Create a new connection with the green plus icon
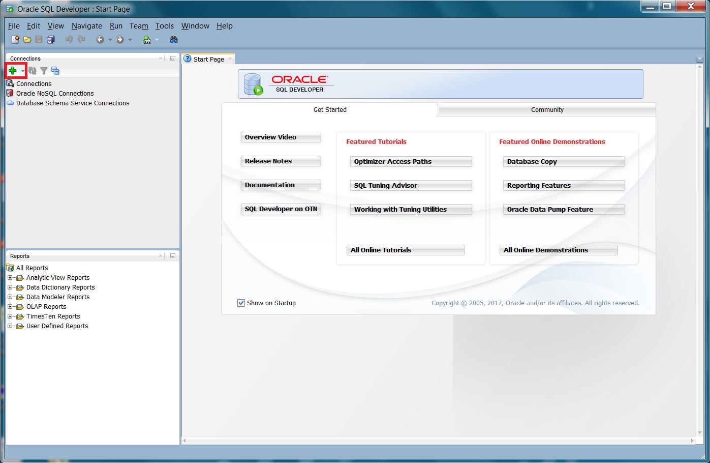The width and height of the screenshot is (710, 463). click(13, 70)
